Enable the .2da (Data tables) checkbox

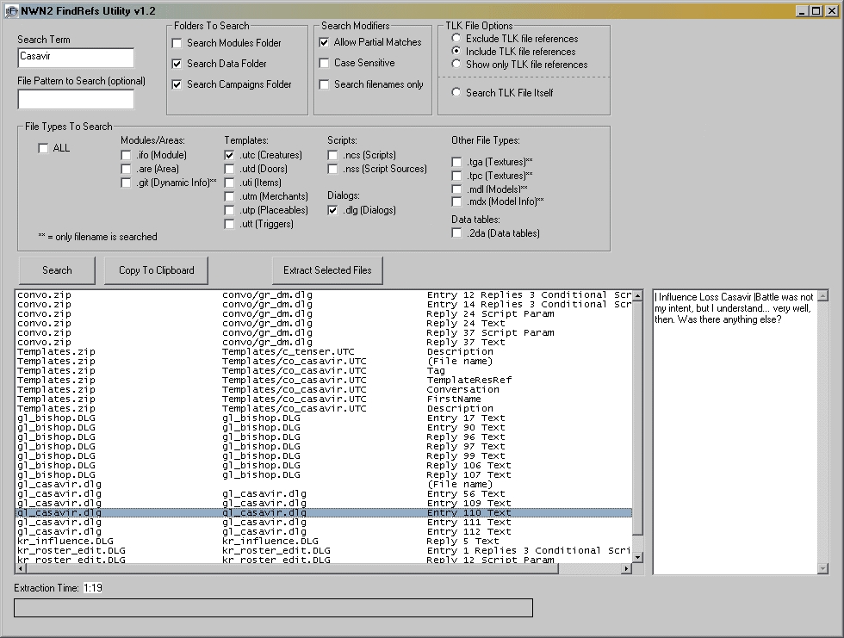pyautogui.click(x=457, y=234)
